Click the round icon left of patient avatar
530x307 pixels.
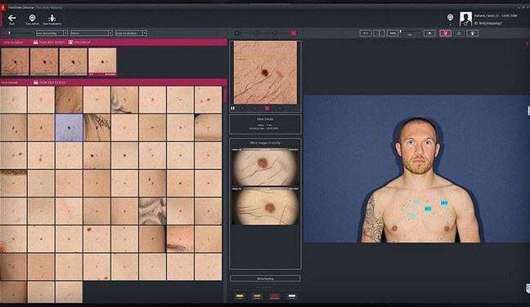(450, 17)
